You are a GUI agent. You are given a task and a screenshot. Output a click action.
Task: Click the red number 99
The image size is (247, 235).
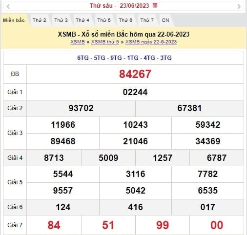163,225
